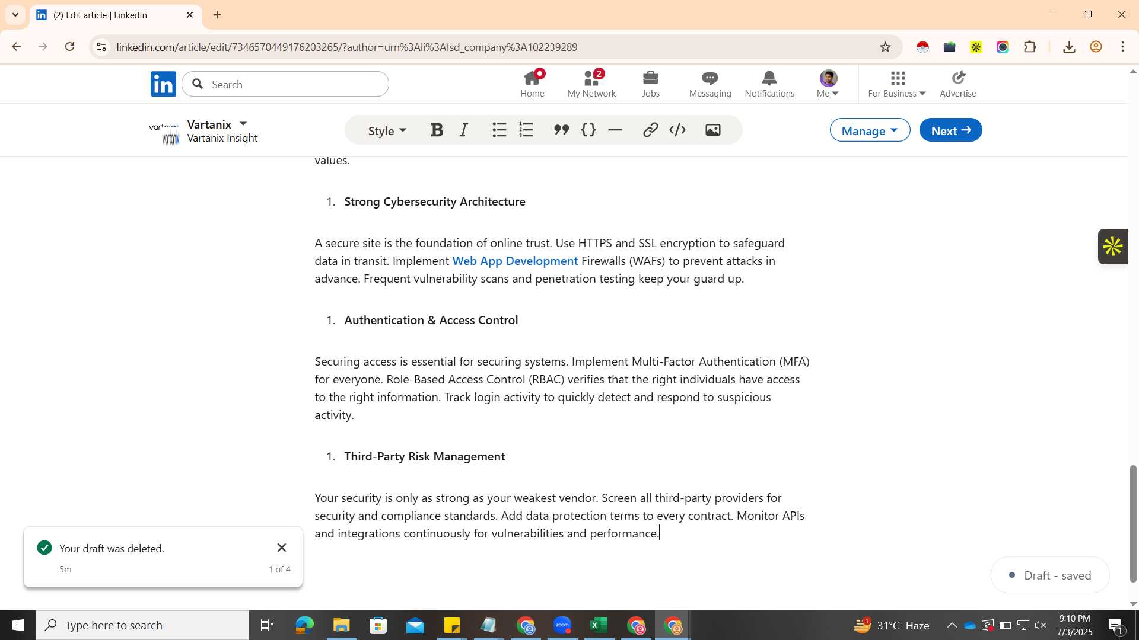Click the Vartanix company logo thumbnail
This screenshot has width=1139, height=640.
(x=164, y=133)
